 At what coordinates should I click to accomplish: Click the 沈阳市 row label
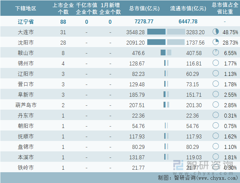click(26, 42)
